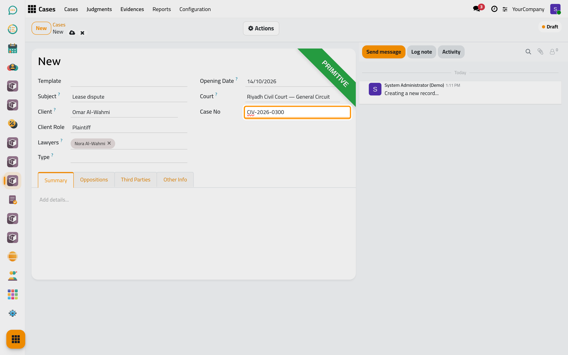
Task: Open the Contacts app in sidebar
Action: 12,67
